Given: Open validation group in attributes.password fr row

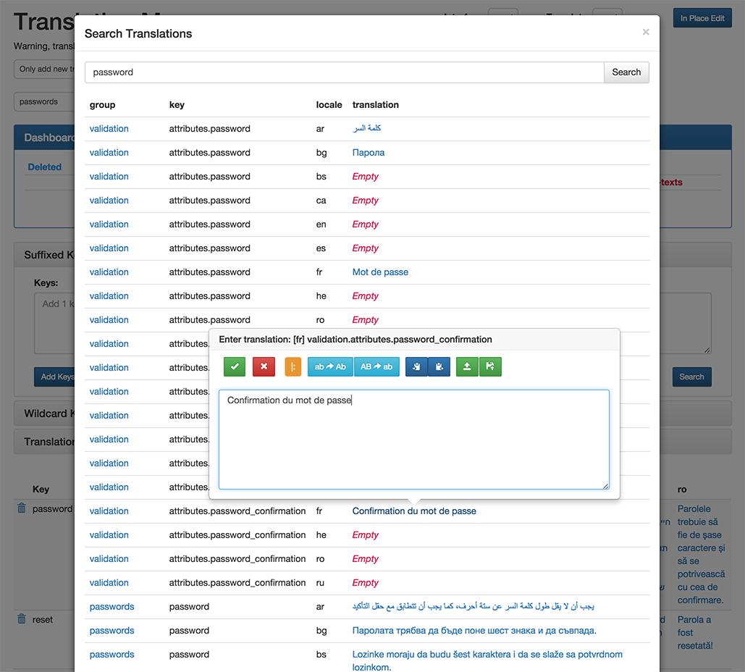Looking at the screenshot, I should pyautogui.click(x=109, y=272).
